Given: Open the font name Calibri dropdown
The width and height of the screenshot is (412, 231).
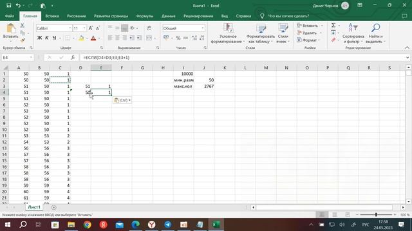Looking at the screenshot, I should 70,28.
